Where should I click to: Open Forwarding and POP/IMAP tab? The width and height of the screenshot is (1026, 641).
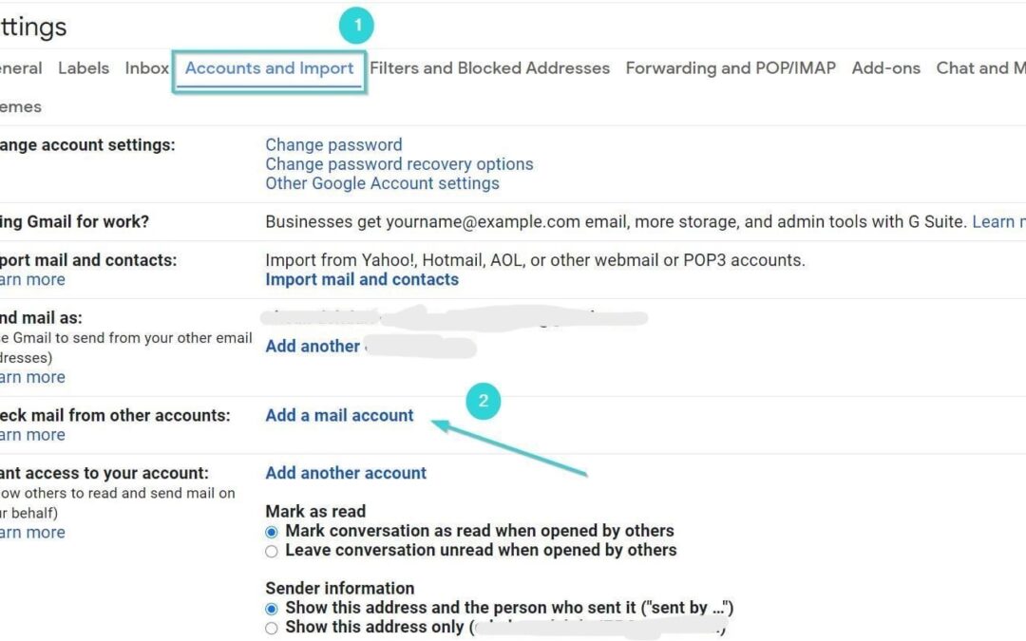click(731, 68)
